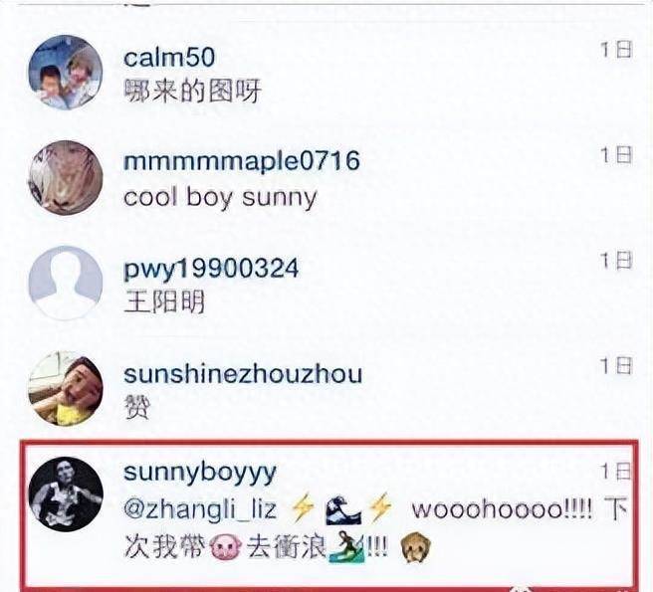
Task: Click the surfer emoji
Action: 346,546
